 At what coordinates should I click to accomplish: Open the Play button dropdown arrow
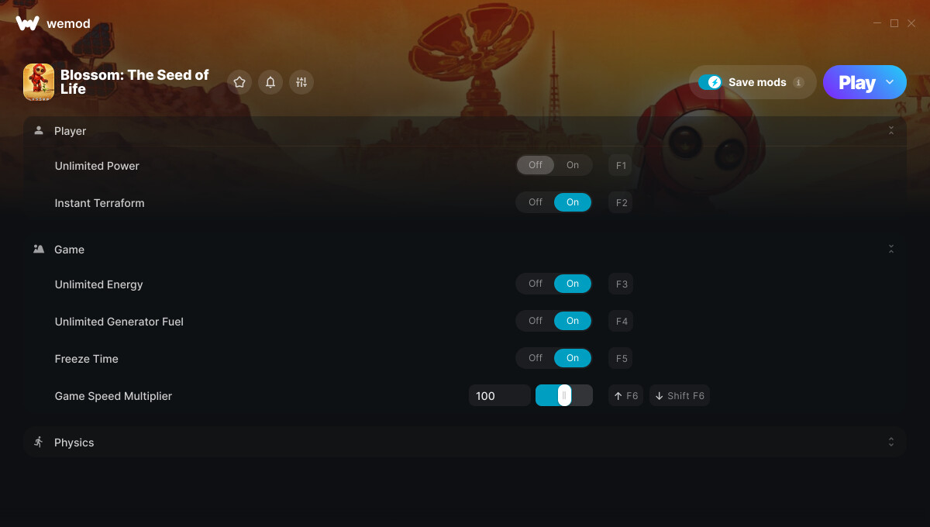coord(890,82)
